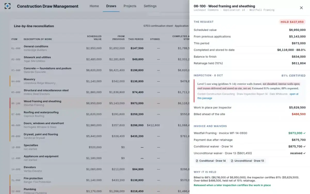This screenshot has width=310, height=194.
Task: Click Billed ahead of the site $486,500
Action: (x=250, y=114)
